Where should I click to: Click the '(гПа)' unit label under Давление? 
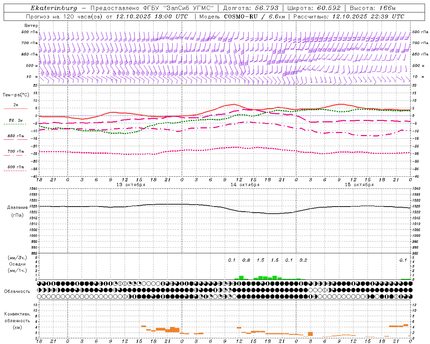coord(17,215)
